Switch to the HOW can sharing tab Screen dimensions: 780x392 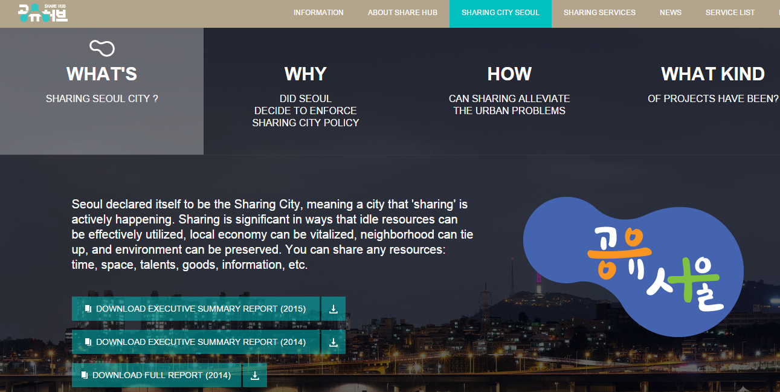pyautogui.click(x=509, y=91)
